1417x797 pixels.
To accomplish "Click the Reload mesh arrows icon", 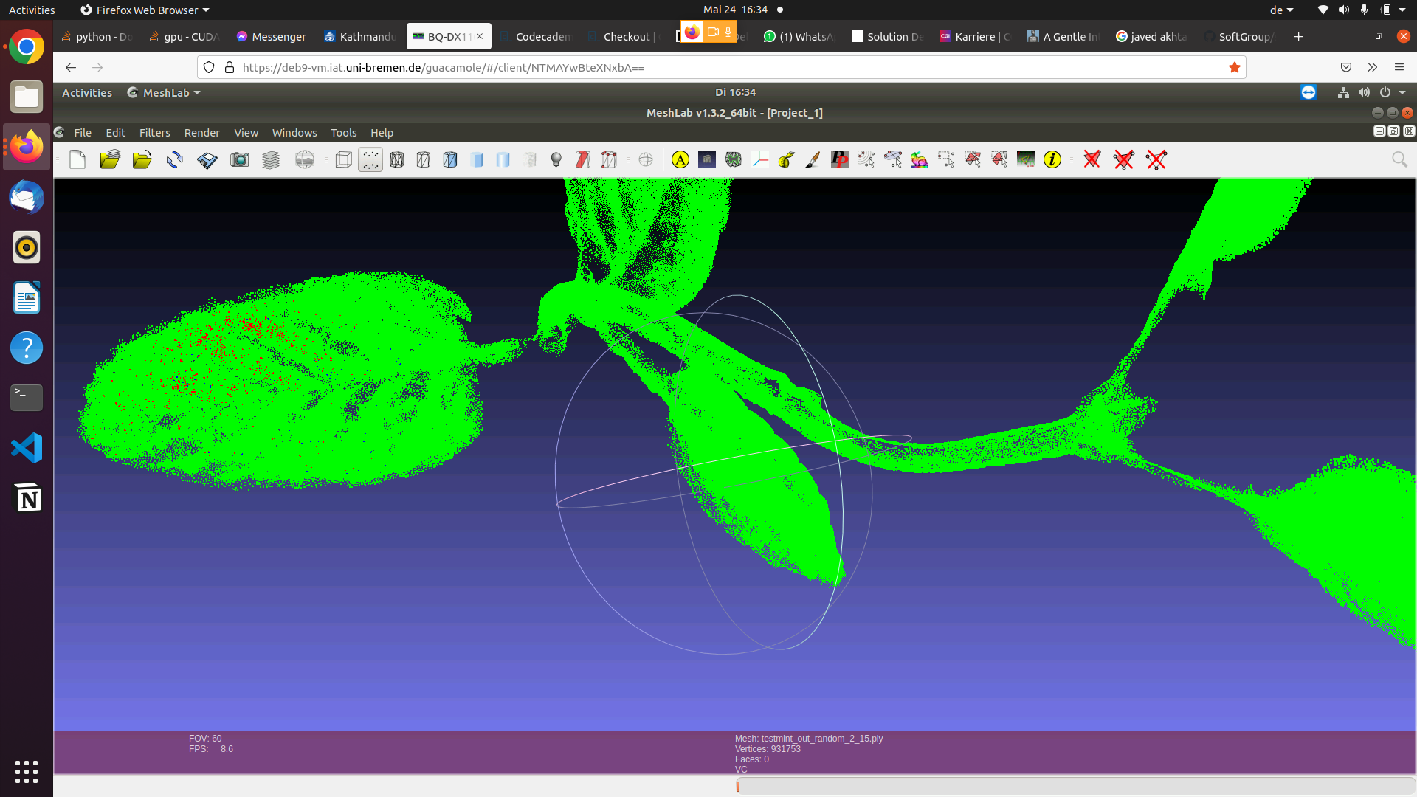I will [174, 159].
